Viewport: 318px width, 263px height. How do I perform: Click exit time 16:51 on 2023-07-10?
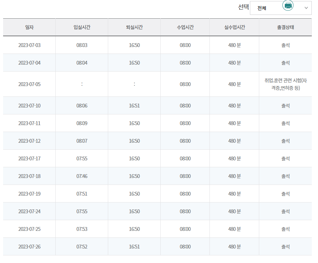coord(134,106)
